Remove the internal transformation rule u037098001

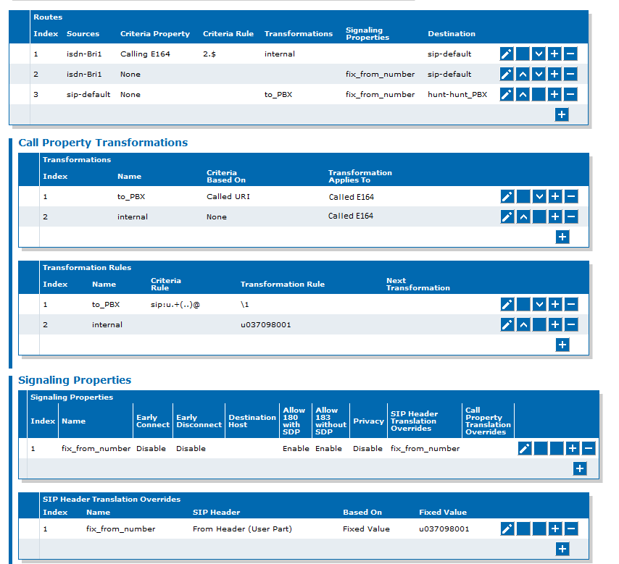[571, 324]
